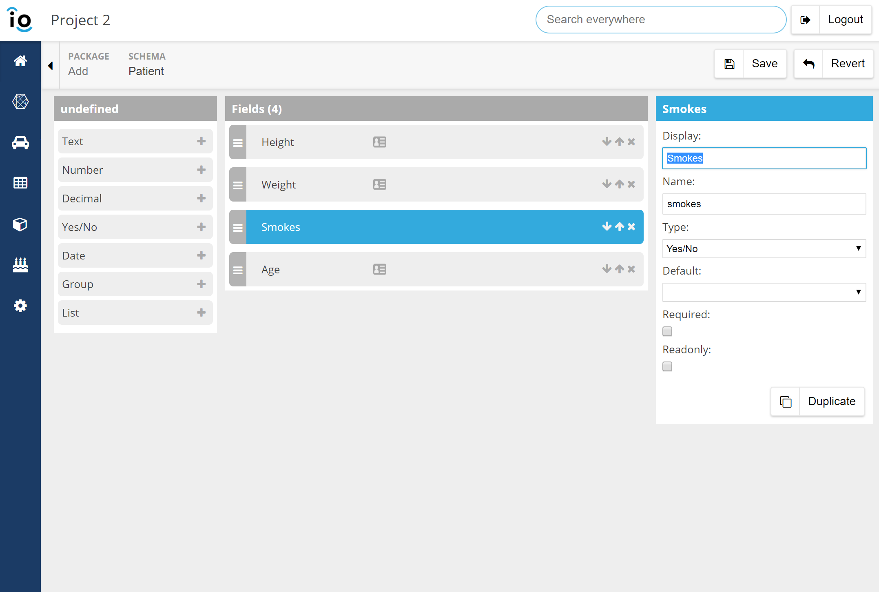Collapse the panel with the back arrow
879x592 pixels.
tap(51, 65)
